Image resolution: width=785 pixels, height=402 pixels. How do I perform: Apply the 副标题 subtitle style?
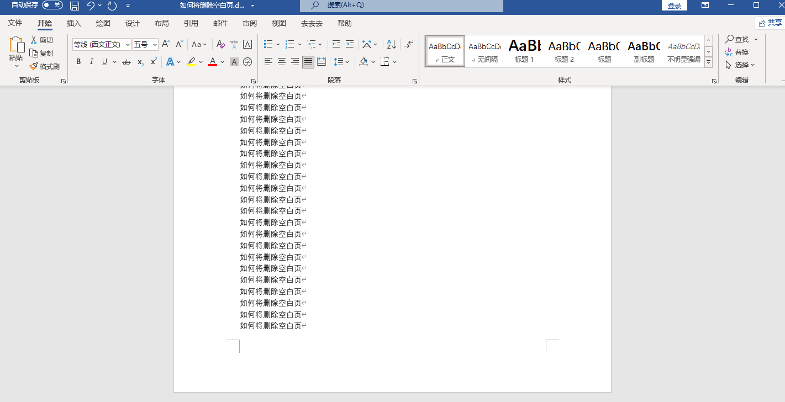pyautogui.click(x=644, y=51)
